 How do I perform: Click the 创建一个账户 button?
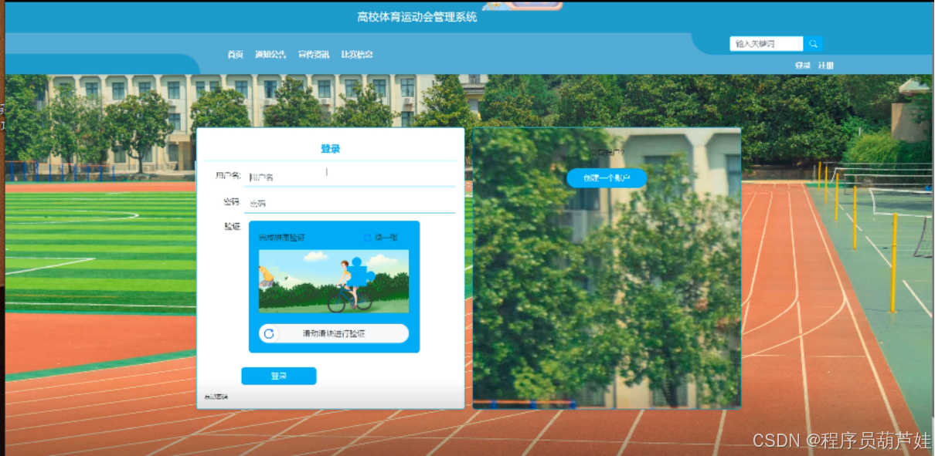pyautogui.click(x=607, y=178)
